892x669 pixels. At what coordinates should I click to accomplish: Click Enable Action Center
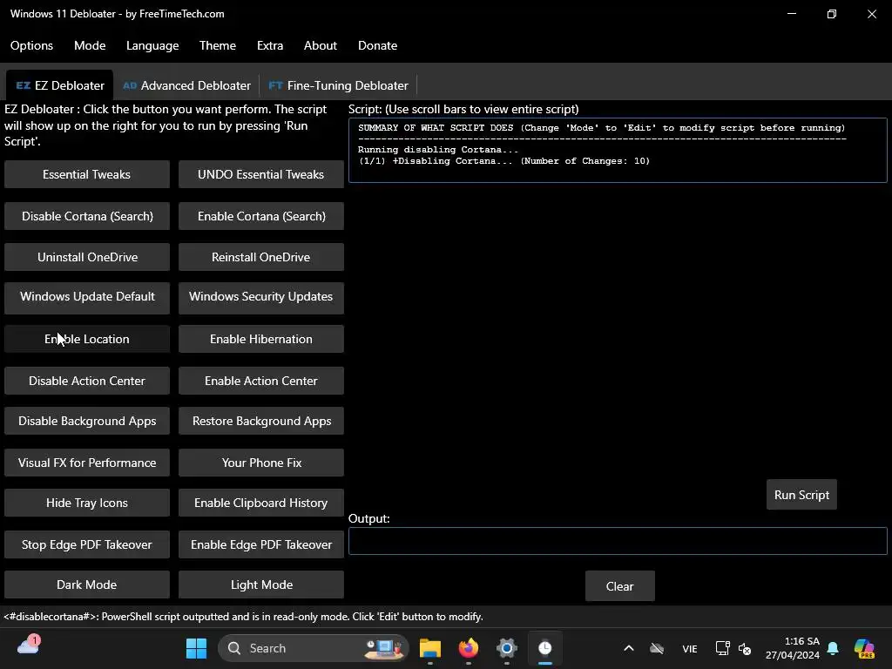coord(261,381)
